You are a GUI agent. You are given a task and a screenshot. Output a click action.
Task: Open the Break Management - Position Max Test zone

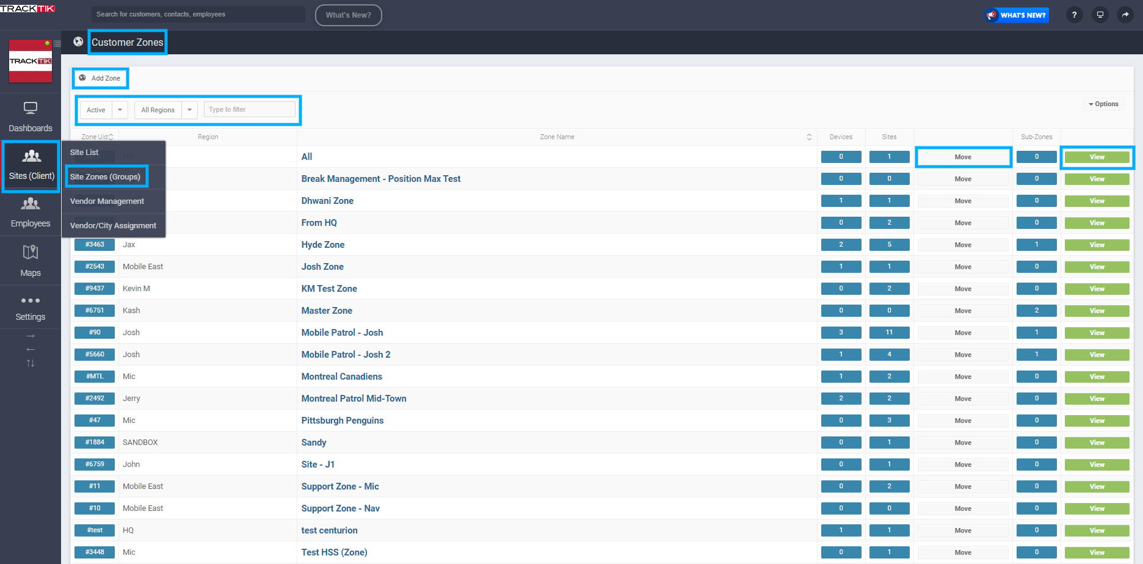tap(381, 179)
